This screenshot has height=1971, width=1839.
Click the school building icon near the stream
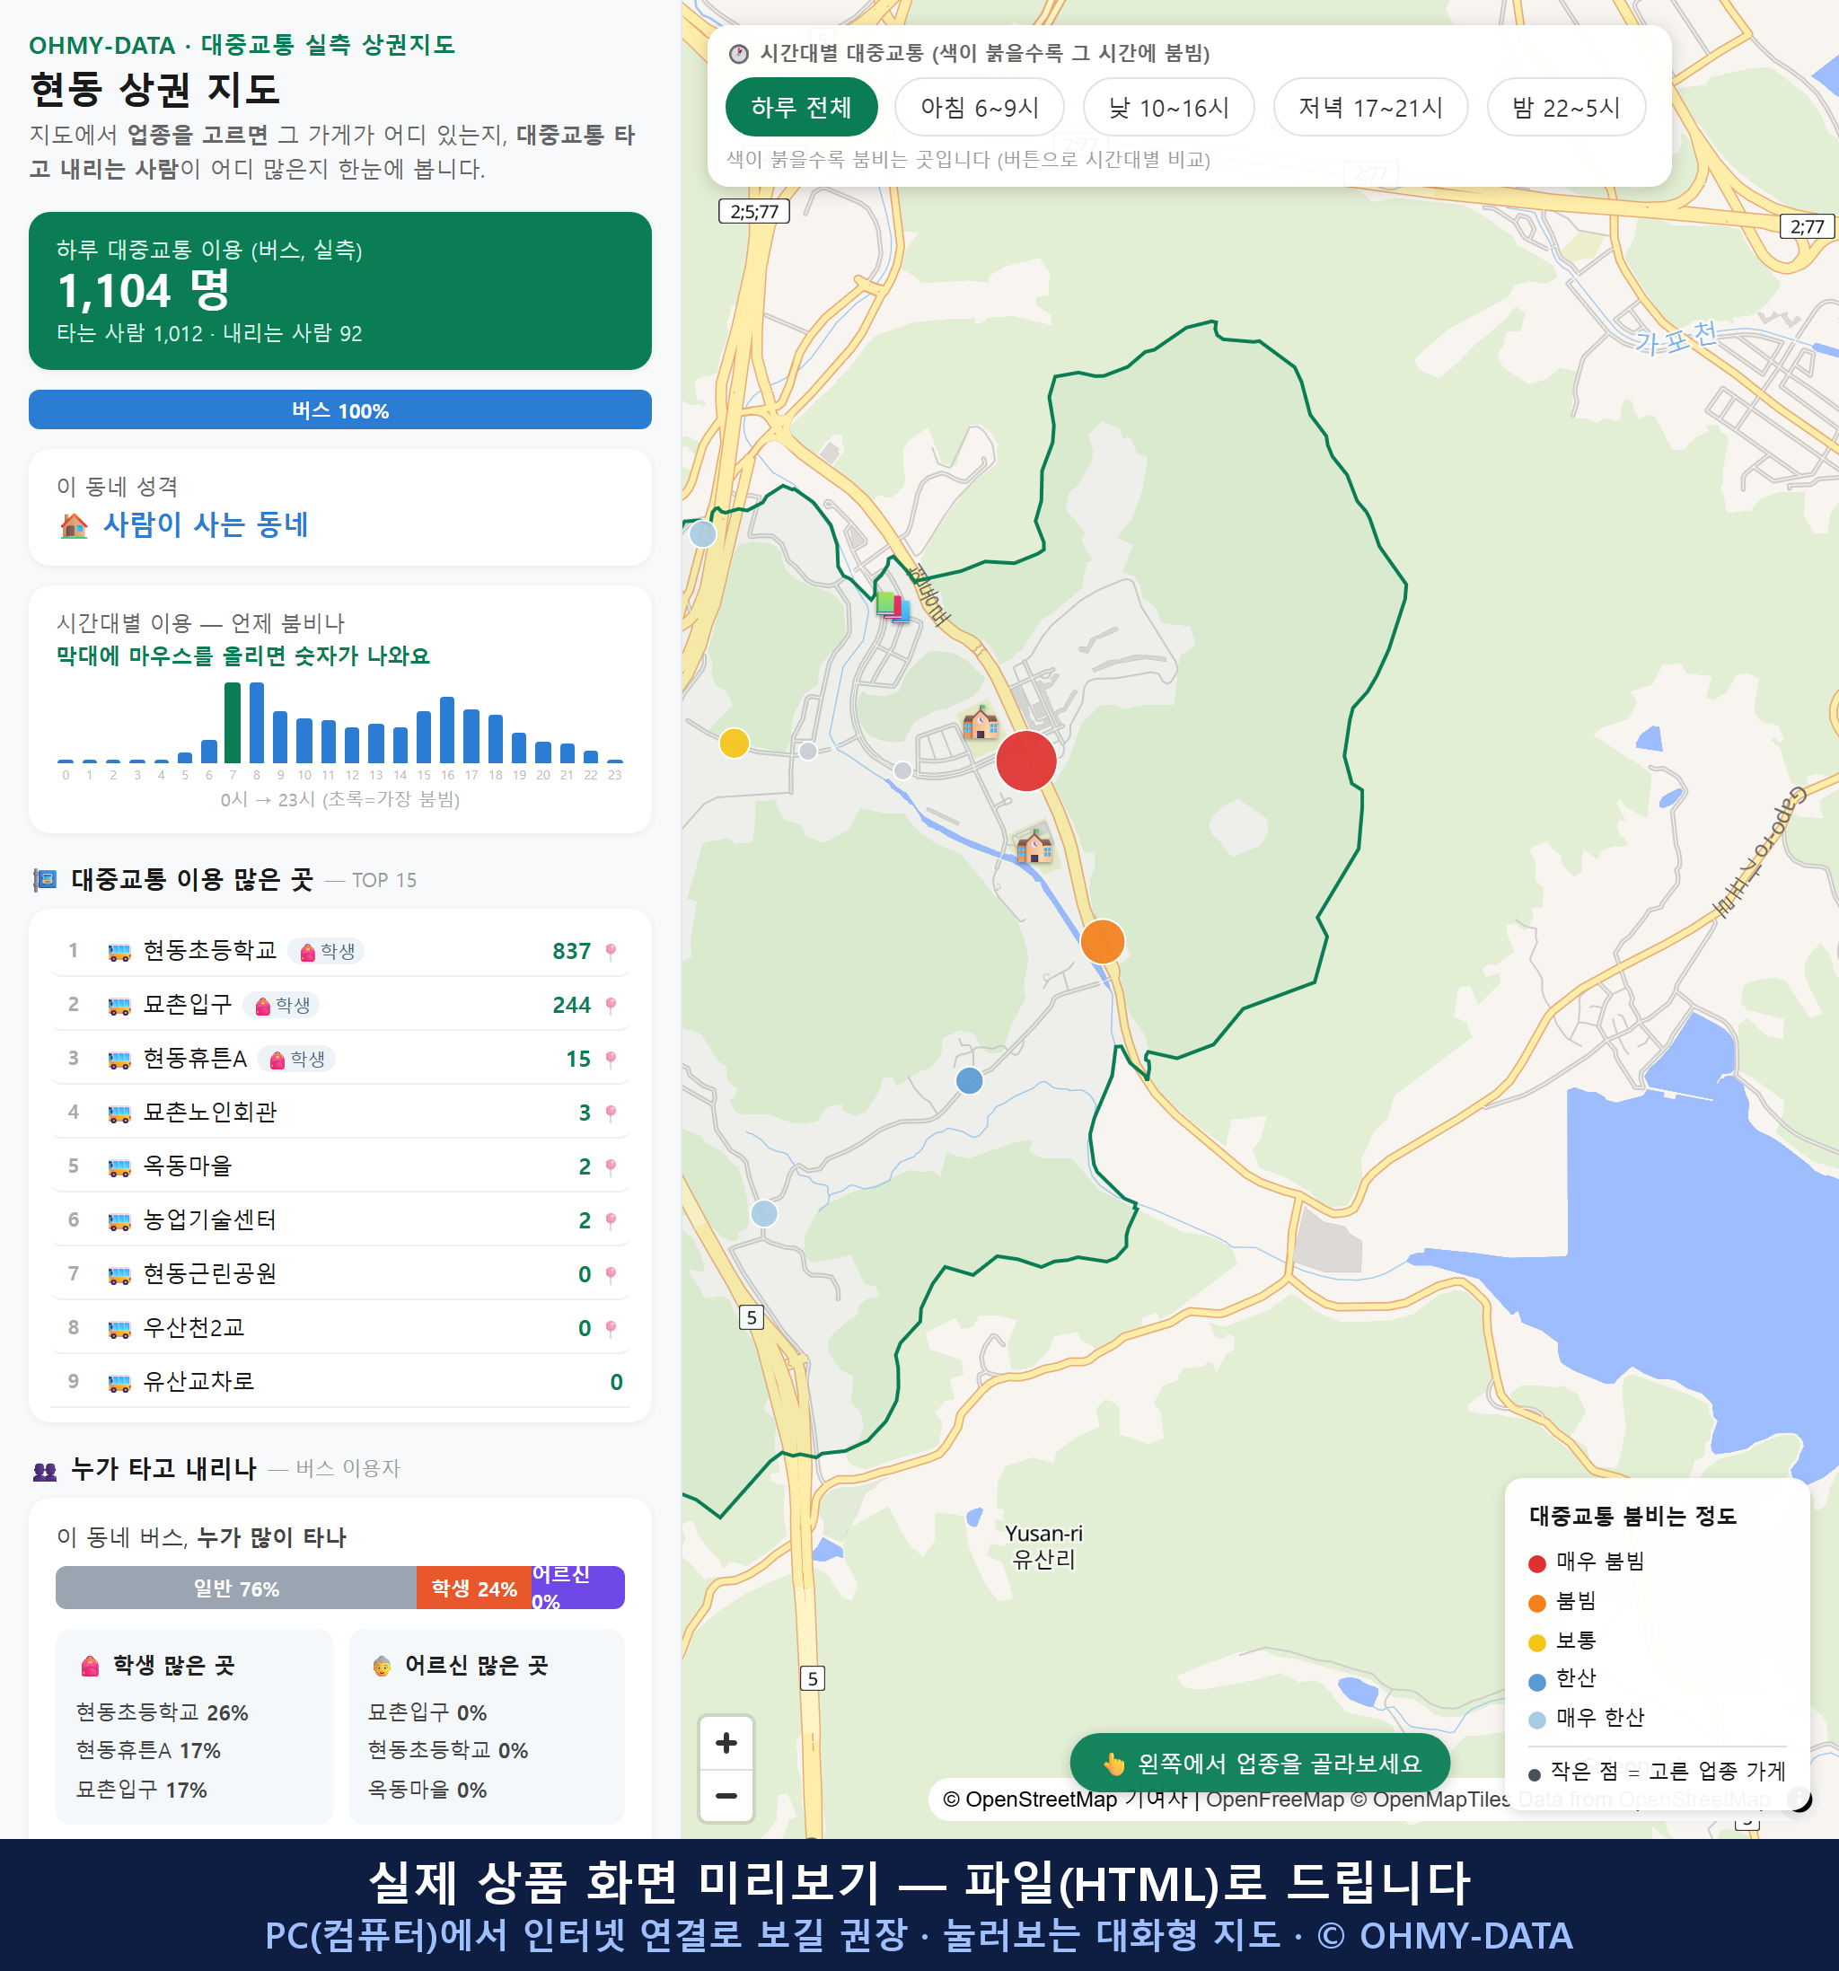(x=1034, y=845)
